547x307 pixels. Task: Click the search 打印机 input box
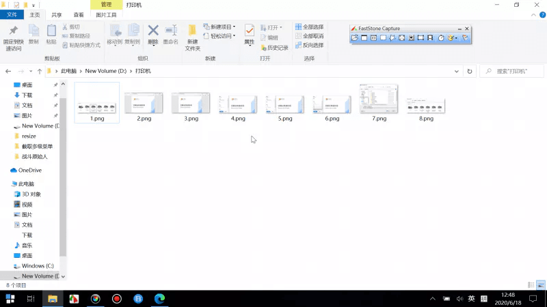click(511, 71)
